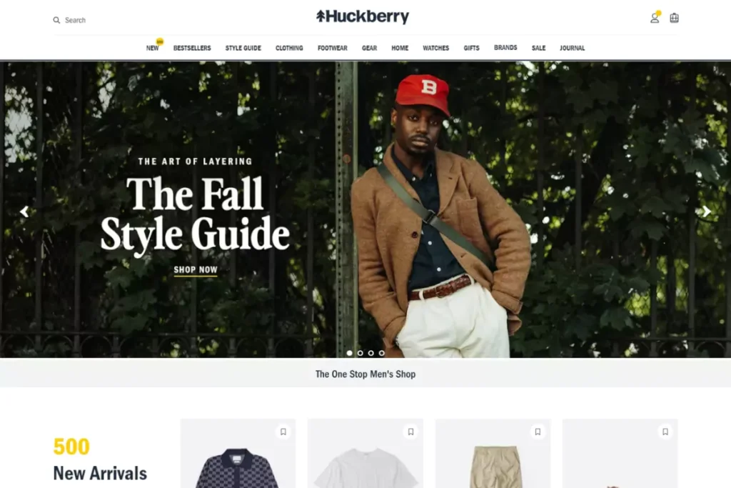Open the shopping bag icon

(x=674, y=18)
